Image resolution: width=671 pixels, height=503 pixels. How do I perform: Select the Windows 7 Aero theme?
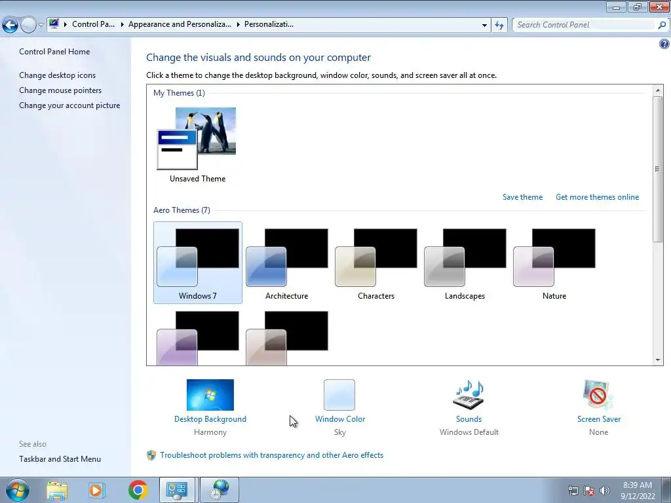tap(198, 263)
